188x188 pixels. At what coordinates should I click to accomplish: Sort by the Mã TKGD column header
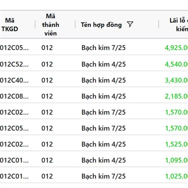pos(10,25)
